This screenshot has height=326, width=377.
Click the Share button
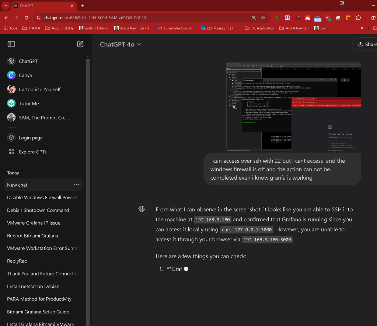[365, 44]
